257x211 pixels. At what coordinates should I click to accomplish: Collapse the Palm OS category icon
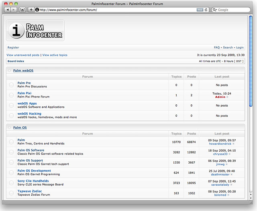[10, 128]
